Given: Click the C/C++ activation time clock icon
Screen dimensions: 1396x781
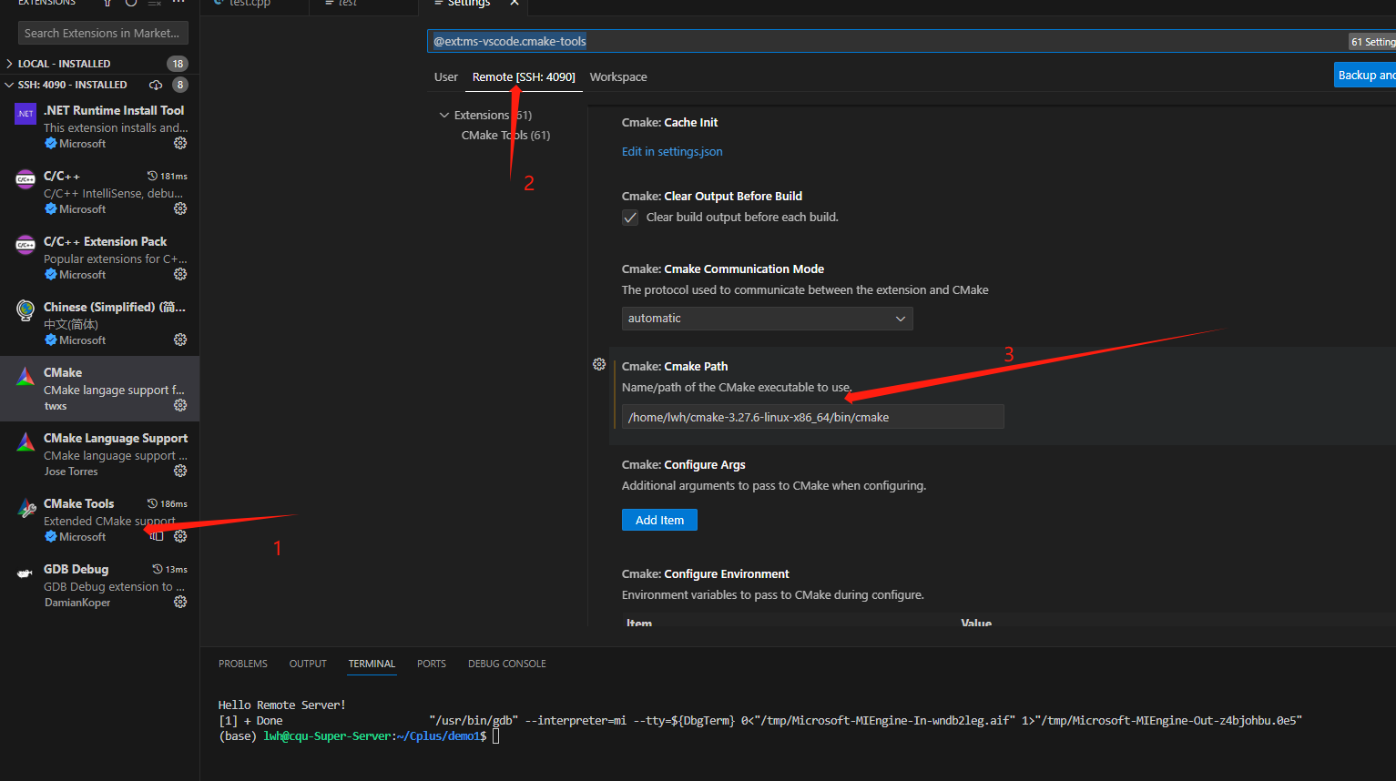Looking at the screenshot, I should tap(152, 176).
